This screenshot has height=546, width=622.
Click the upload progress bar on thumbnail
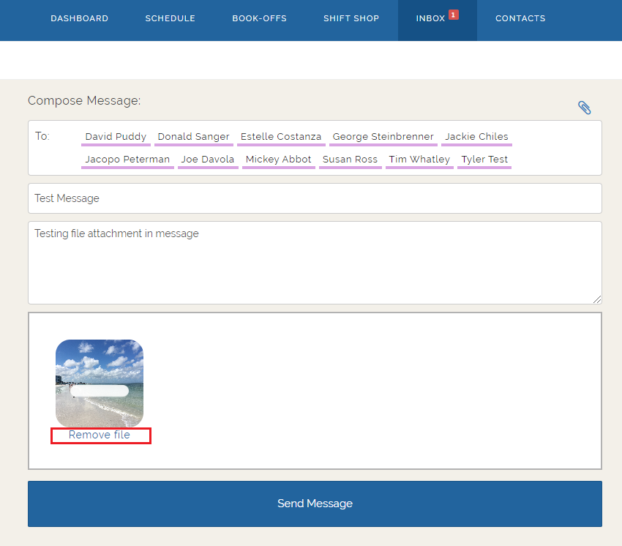pos(100,391)
